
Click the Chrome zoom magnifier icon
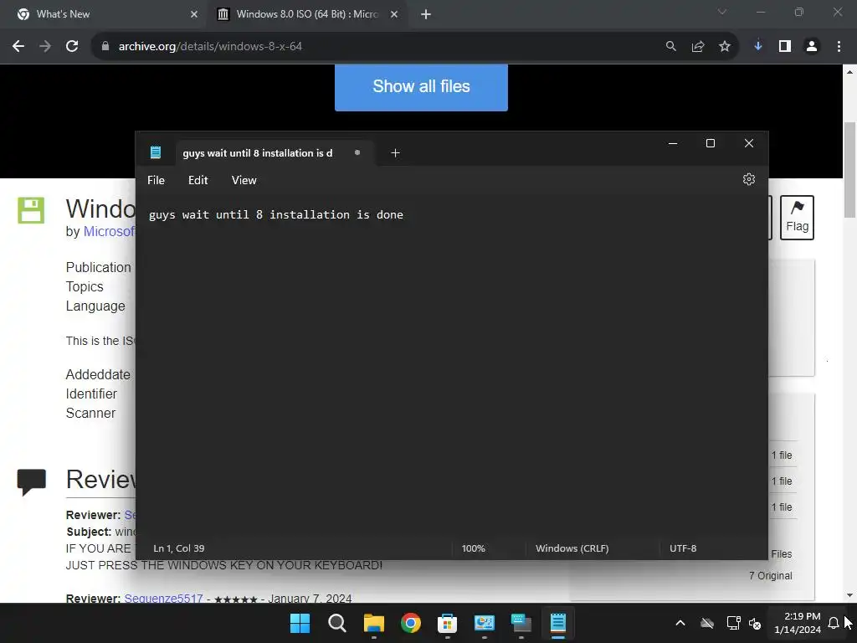coord(670,47)
